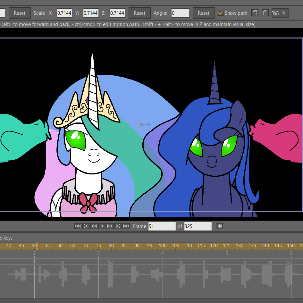Click second marker 4 in the timeline

(163, 253)
